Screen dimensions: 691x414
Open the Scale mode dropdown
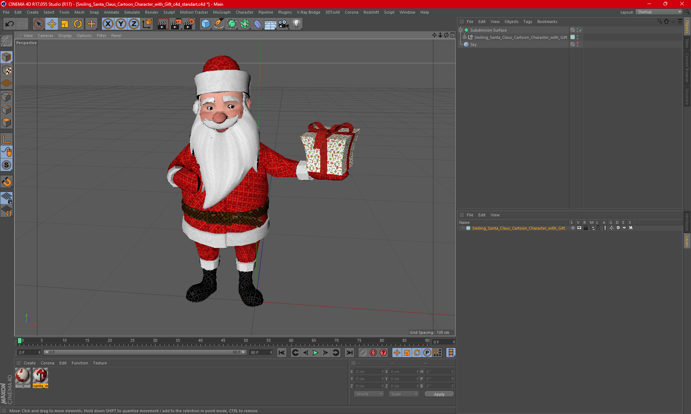(x=404, y=394)
